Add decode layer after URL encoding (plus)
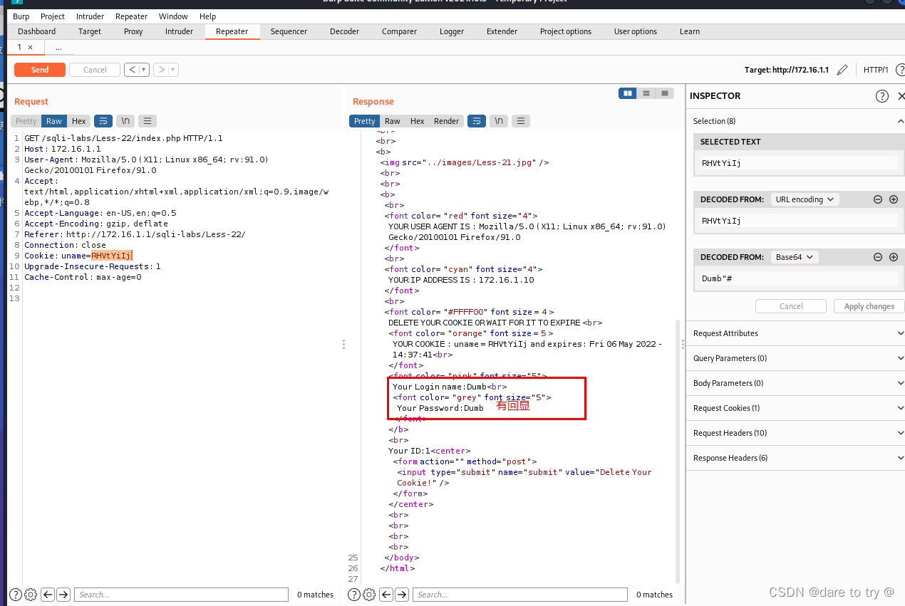 pos(894,199)
